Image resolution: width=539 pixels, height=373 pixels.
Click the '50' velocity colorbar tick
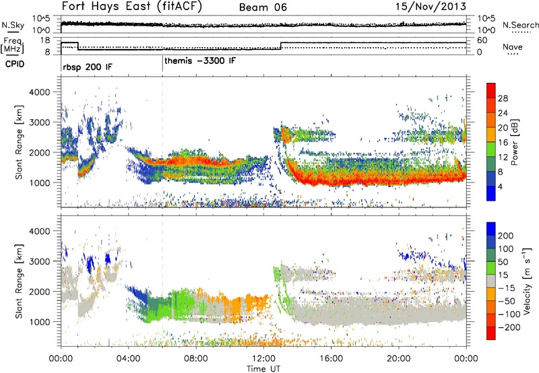point(503,262)
